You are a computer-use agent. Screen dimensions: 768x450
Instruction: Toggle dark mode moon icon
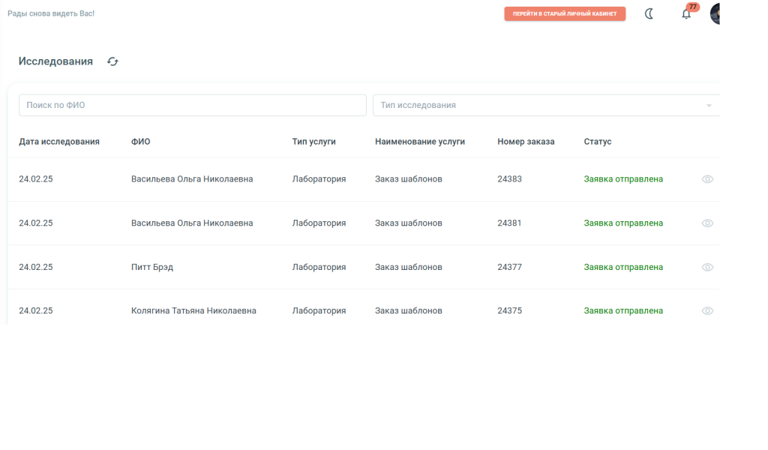[649, 13]
